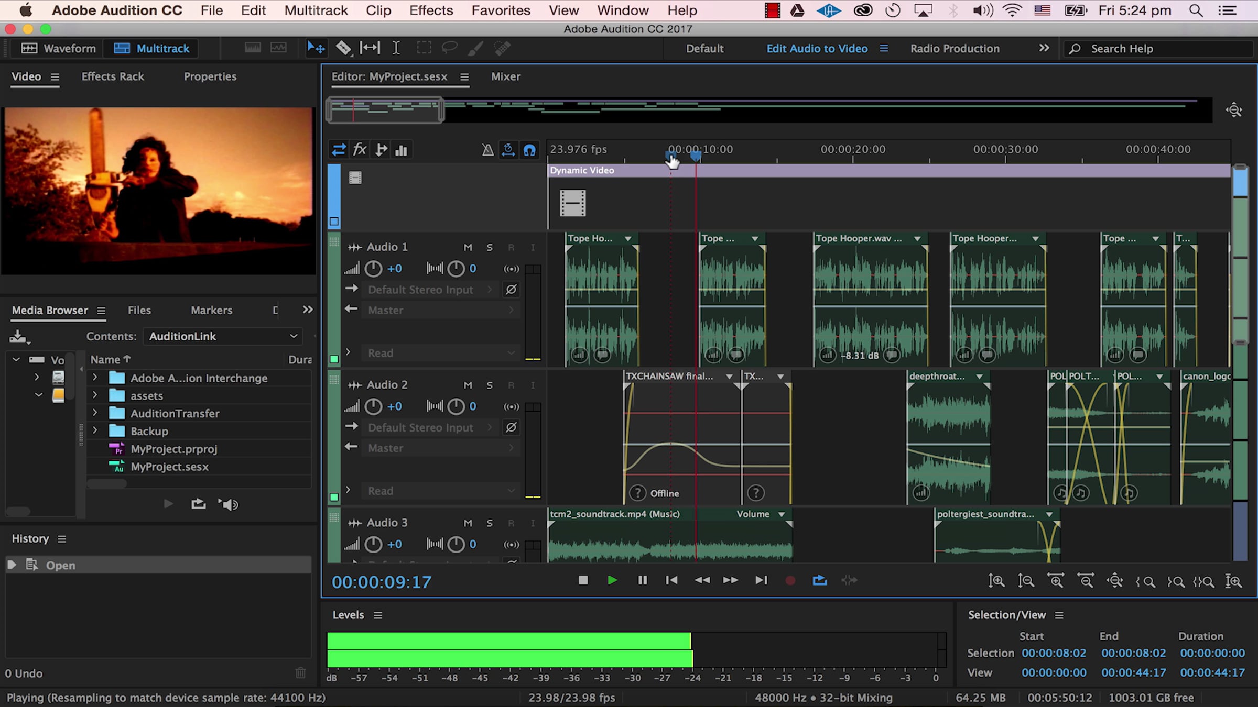Open the Multitrack menu

(x=316, y=10)
